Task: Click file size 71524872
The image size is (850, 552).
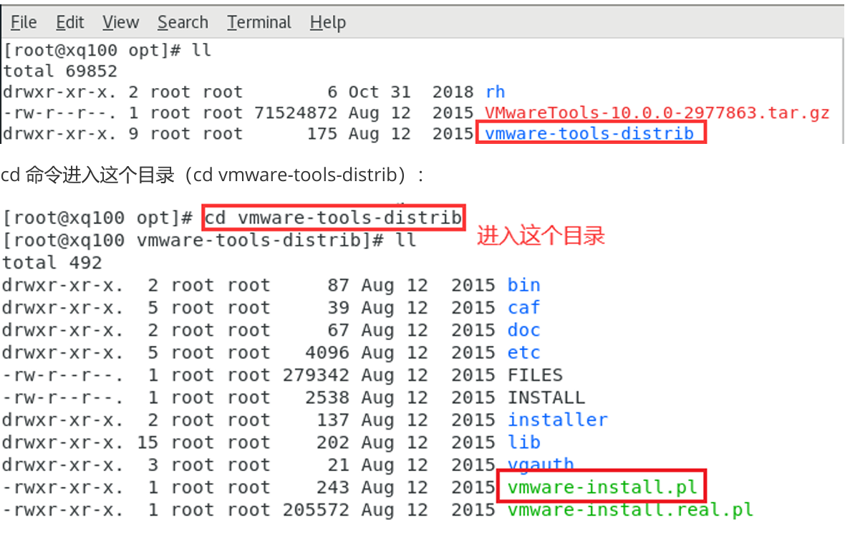Action: (x=296, y=113)
